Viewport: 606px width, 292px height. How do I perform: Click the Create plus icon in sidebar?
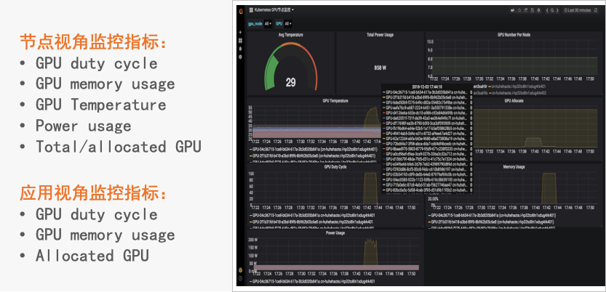point(241,33)
